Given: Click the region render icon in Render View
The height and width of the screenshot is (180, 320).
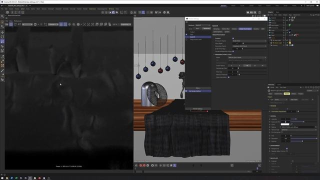Looking at the screenshot, I should [45, 24].
